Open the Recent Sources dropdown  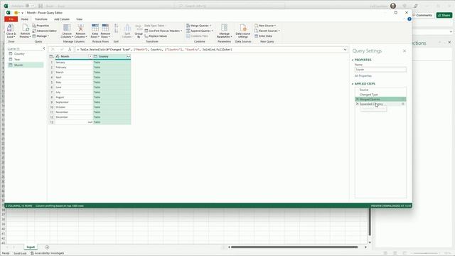point(267,31)
